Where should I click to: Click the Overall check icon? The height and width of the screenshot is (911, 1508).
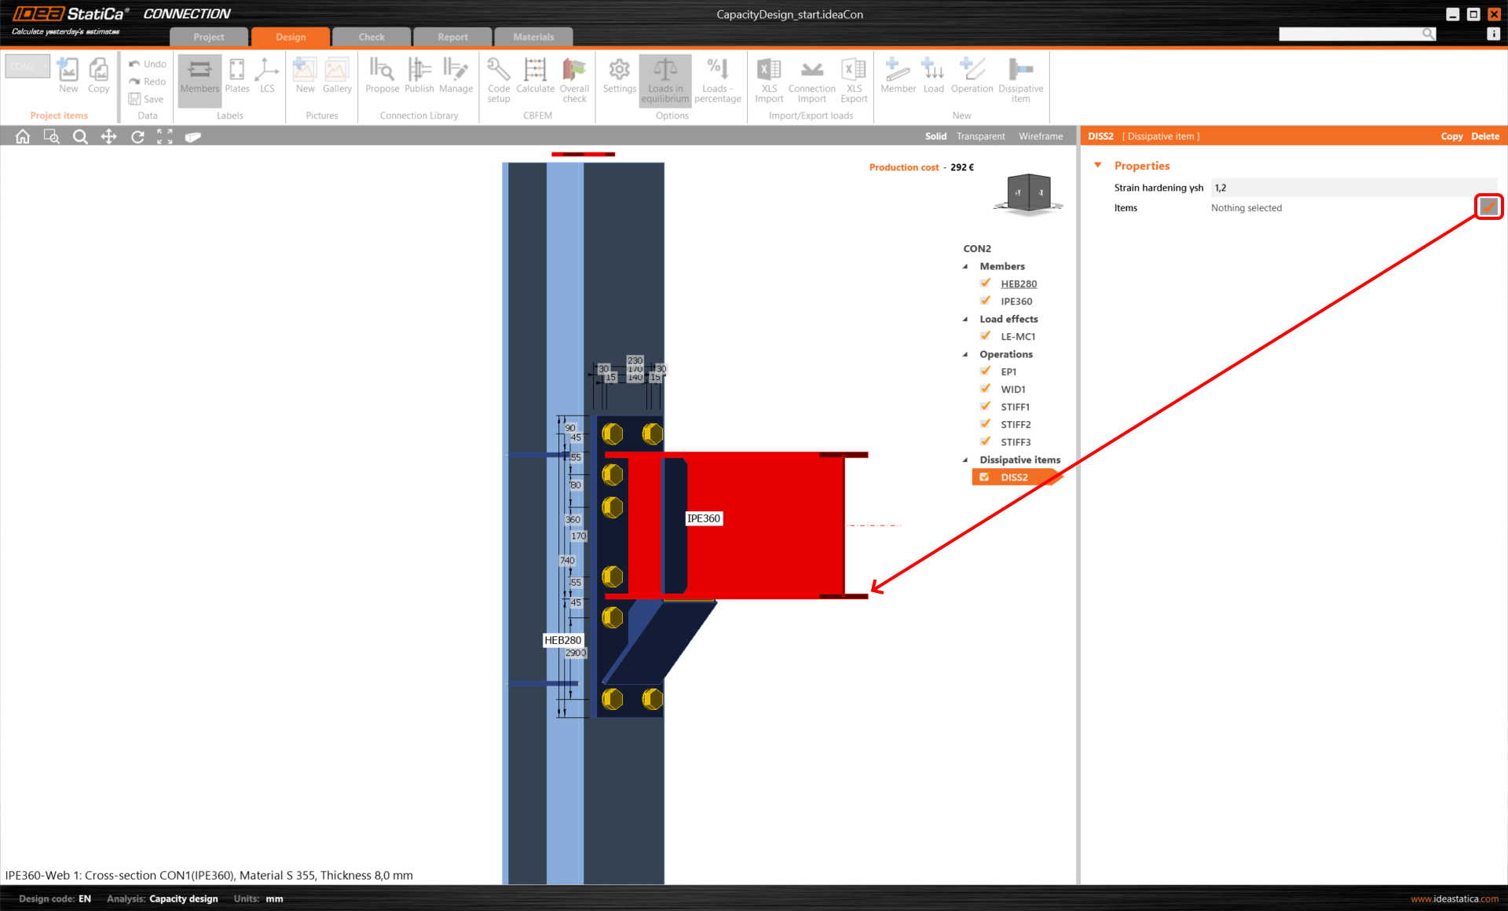click(574, 79)
